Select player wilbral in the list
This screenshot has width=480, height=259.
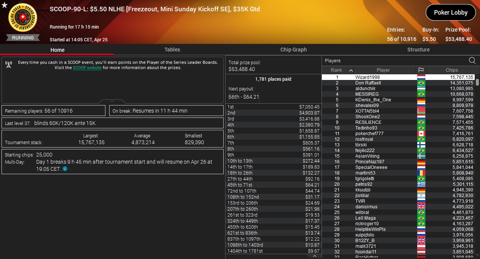[x=398, y=212]
